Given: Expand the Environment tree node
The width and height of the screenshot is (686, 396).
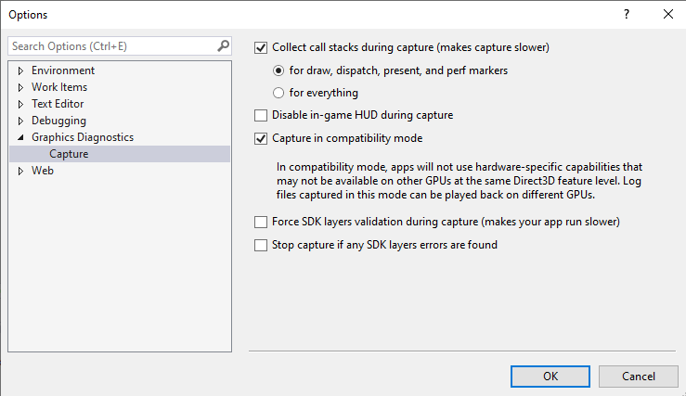Looking at the screenshot, I should click(20, 70).
